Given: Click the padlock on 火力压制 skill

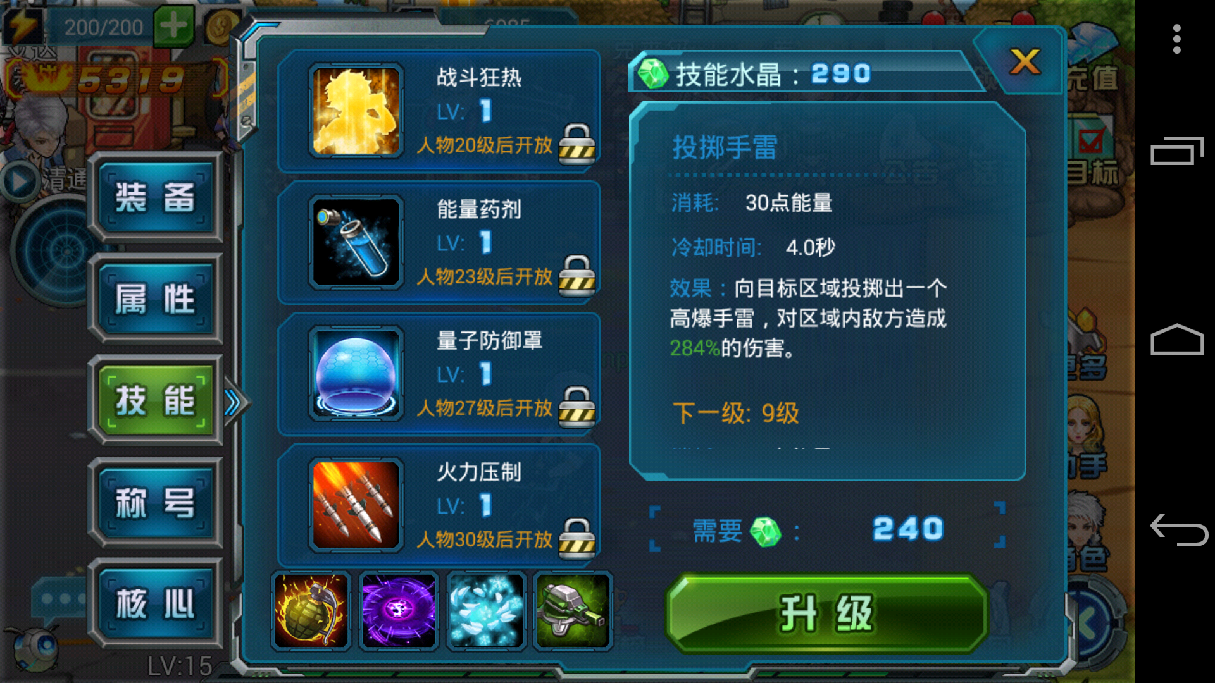Looking at the screenshot, I should [576, 539].
